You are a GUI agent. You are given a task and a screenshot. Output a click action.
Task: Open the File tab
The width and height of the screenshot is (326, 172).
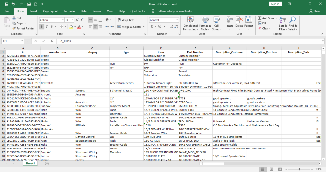(7, 11)
